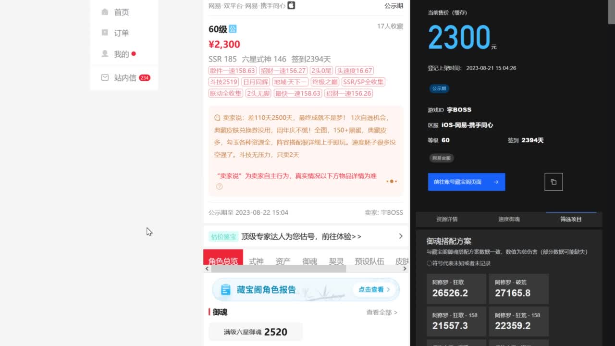Click the 公 badge next to 60级
Image resolution: width=615 pixels, height=346 pixels.
(x=233, y=29)
